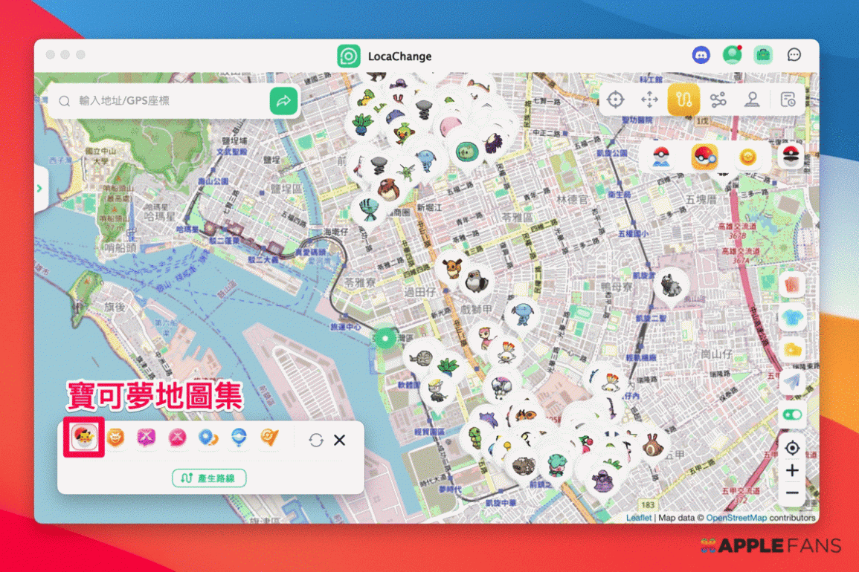Open the user account profile icon
Viewport: 859px width, 572px height.
pyautogui.click(x=732, y=55)
